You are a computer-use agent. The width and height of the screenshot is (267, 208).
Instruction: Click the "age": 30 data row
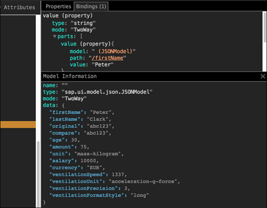tap(65, 140)
